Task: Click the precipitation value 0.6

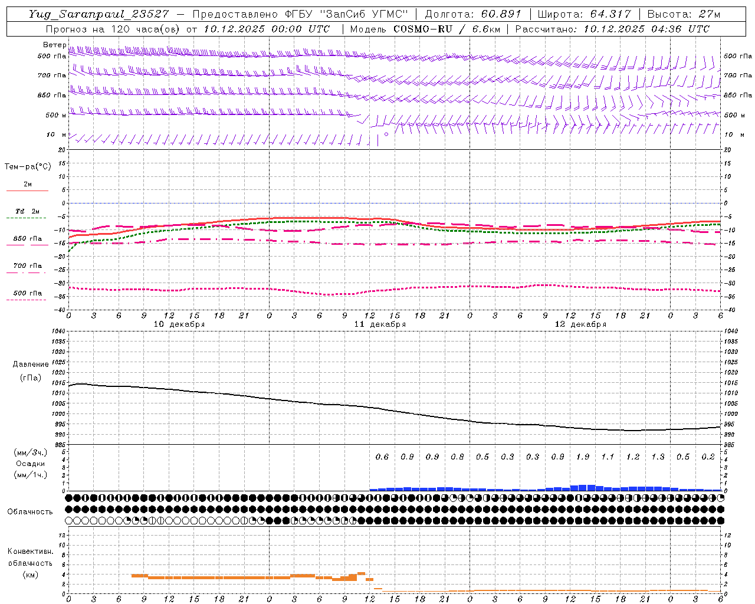Action: (x=382, y=457)
